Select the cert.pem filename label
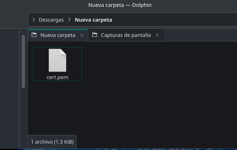The width and height of the screenshot is (237, 150). (57, 78)
